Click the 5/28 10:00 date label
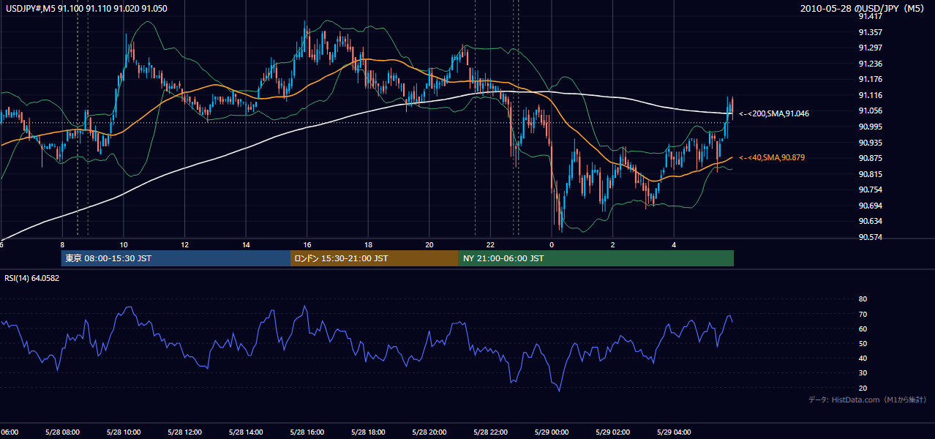Viewport: 935px width, 439px height. [x=123, y=432]
